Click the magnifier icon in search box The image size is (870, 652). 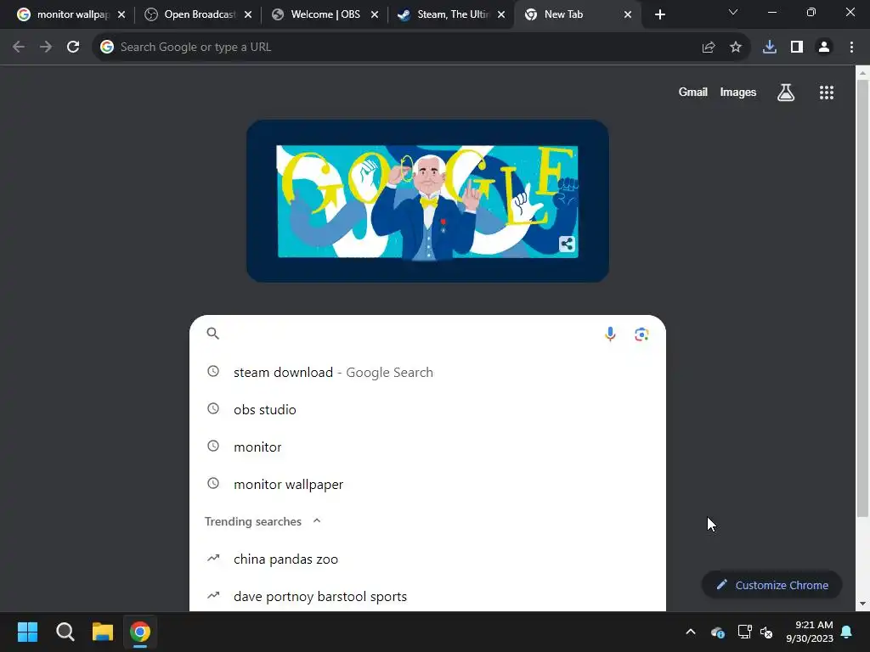(x=213, y=333)
